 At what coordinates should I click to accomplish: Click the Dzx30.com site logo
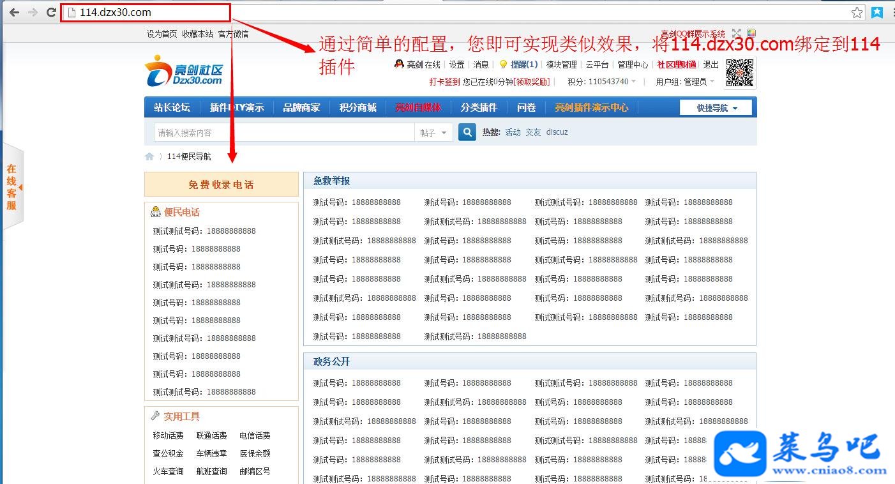184,70
